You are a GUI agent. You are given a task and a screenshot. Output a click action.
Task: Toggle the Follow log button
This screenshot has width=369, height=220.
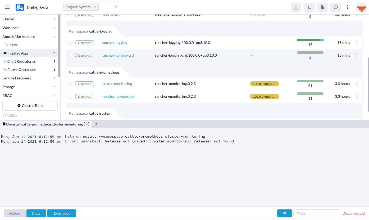pos(15,213)
